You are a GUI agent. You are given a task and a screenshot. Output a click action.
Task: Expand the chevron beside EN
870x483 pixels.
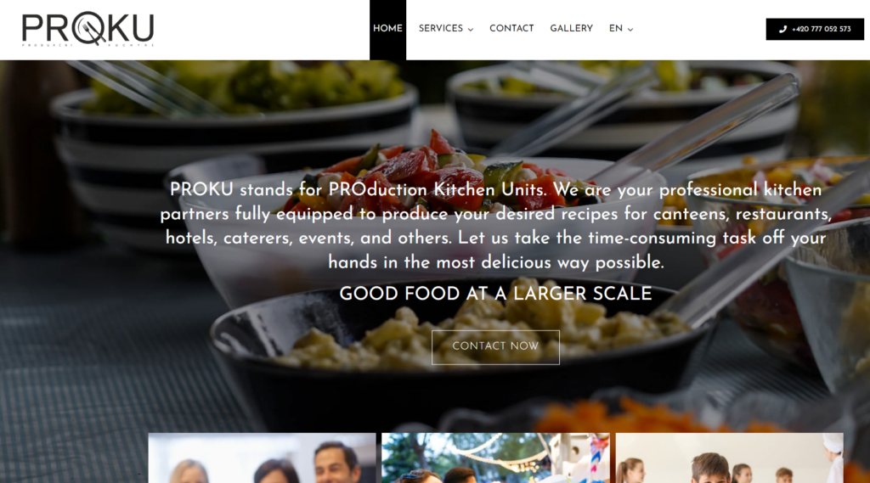pos(630,30)
